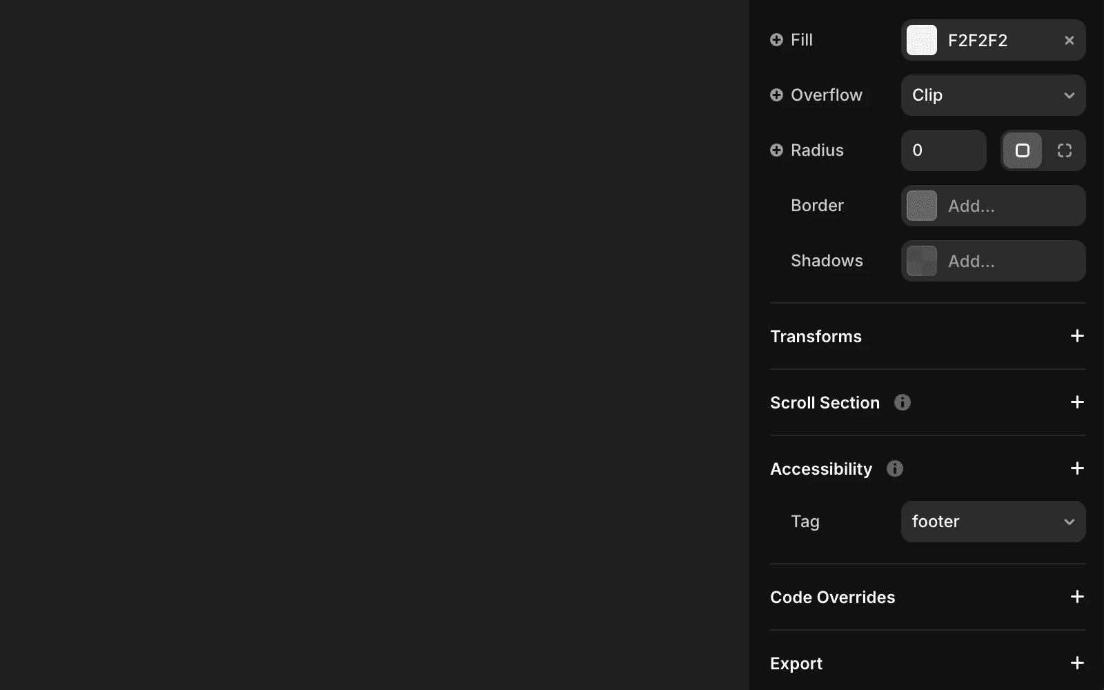Add a Transform with the plus icon

(x=1076, y=336)
